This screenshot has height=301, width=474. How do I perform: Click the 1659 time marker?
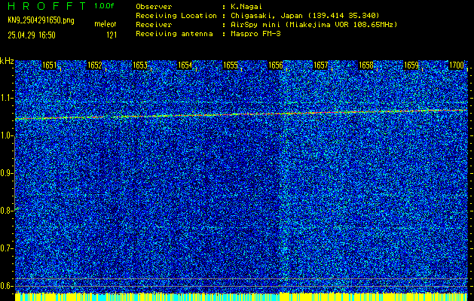pos(411,65)
